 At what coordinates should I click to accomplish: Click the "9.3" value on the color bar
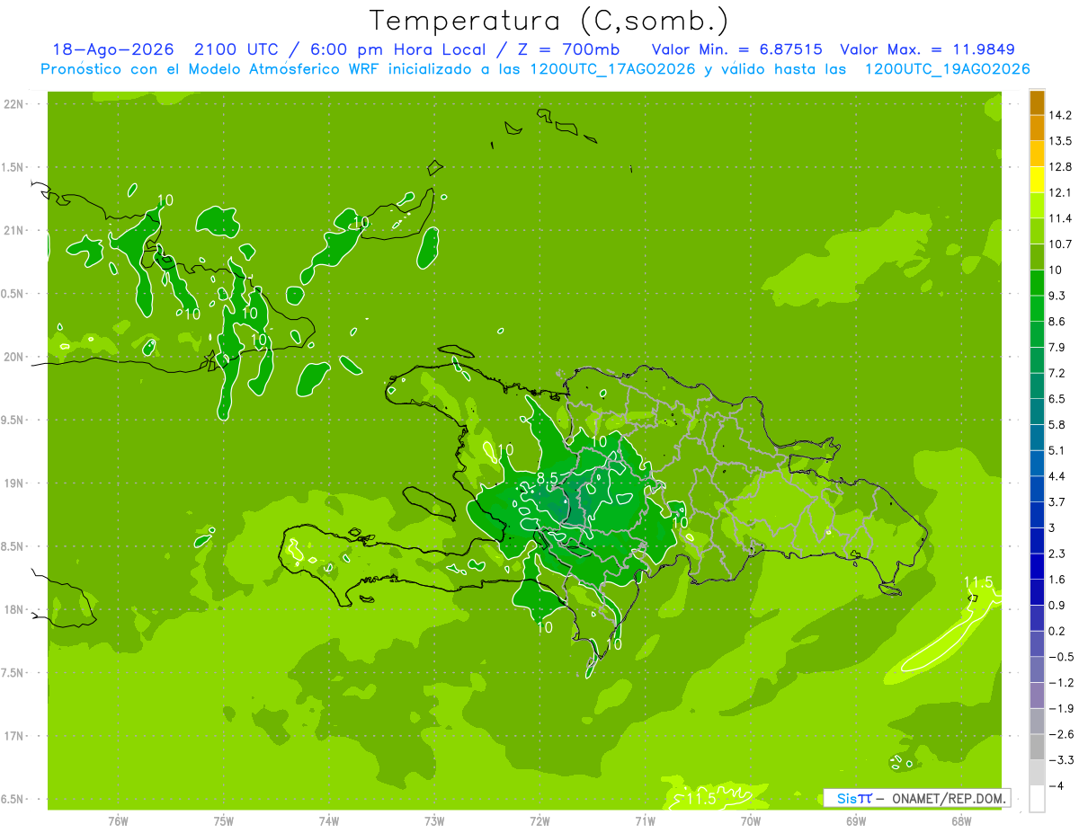(1057, 295)
